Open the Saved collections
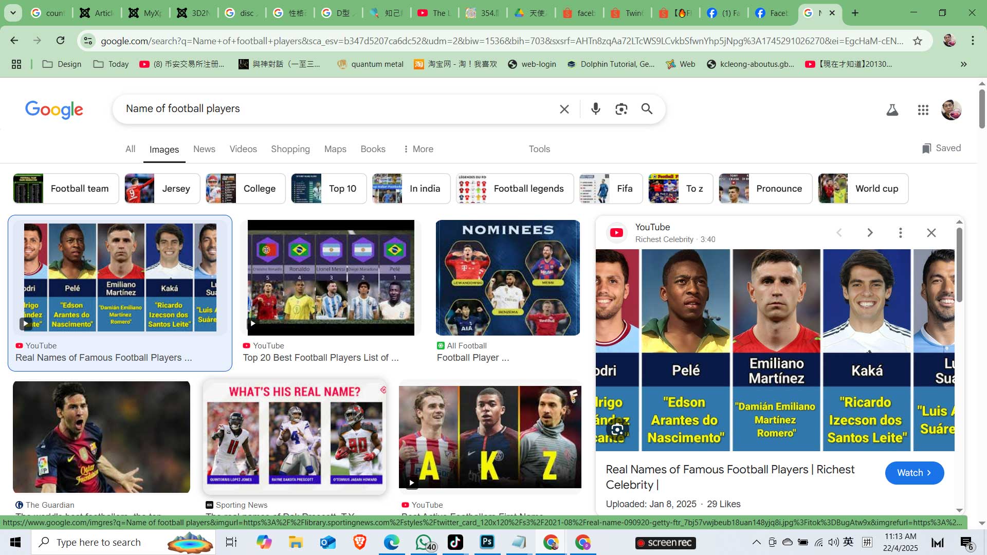Viewport: 987px width, 555px height. (x=941, y=149)
